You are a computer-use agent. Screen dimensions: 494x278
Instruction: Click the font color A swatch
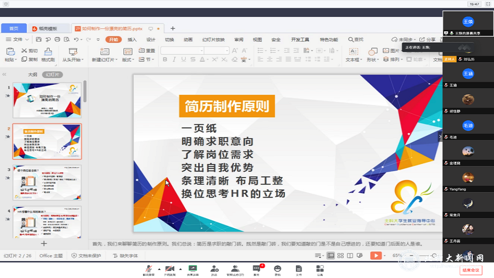point(202,59)
